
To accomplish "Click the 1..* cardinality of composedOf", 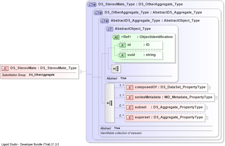I will pyautogui.click(x=122, y=86).
